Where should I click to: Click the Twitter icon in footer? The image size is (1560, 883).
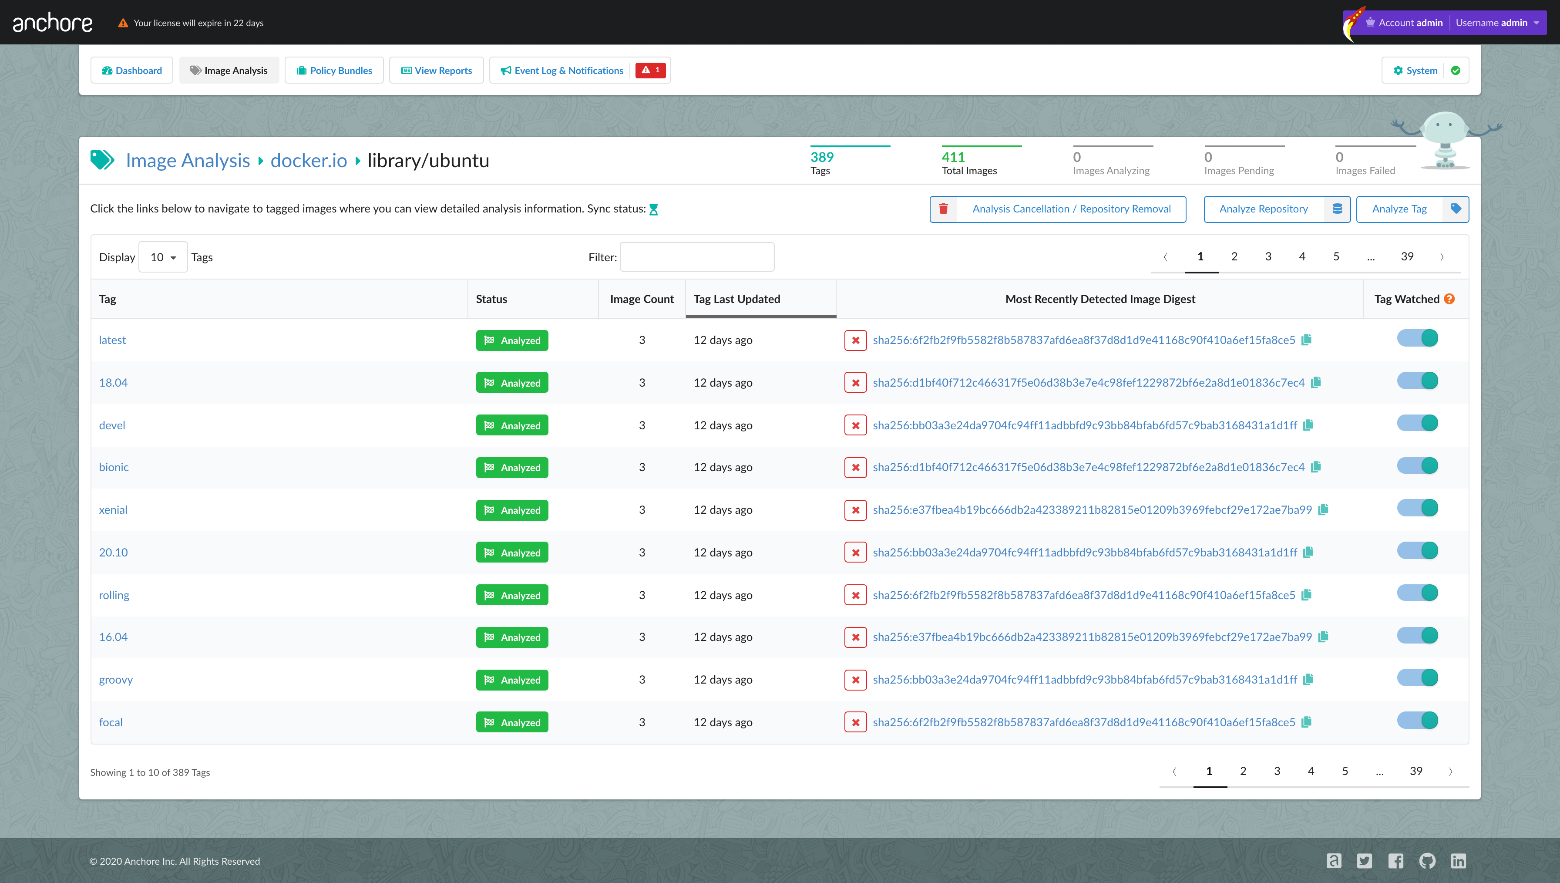coord(1364,860)
